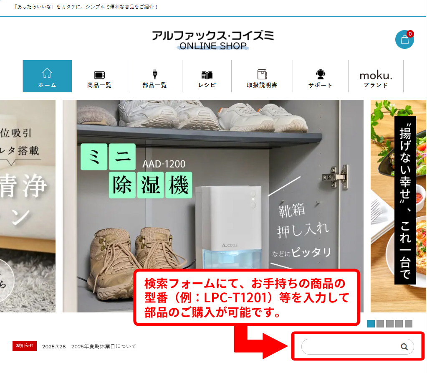
Task: Go to the fourth carousel slide indicator
Action: (x=399, y=324)
